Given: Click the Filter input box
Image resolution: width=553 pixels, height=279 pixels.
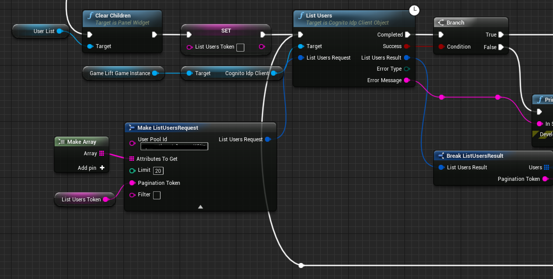Looking at the screenshot, I should [x=157, y=195].
